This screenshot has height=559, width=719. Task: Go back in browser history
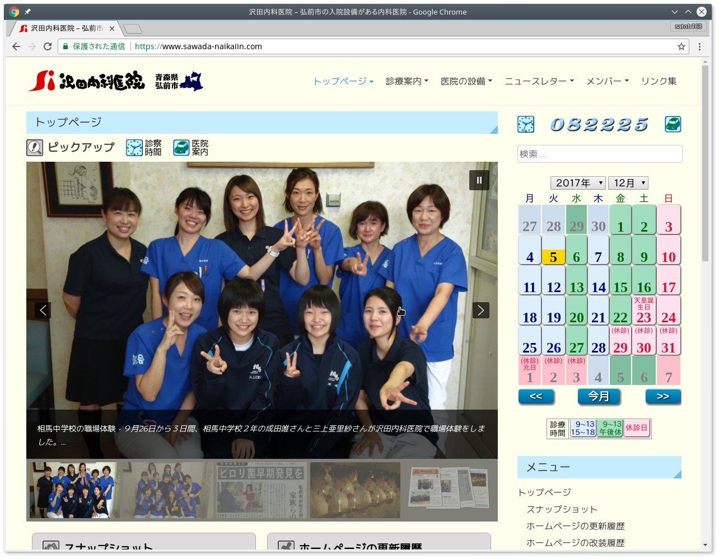pos(16,46)
